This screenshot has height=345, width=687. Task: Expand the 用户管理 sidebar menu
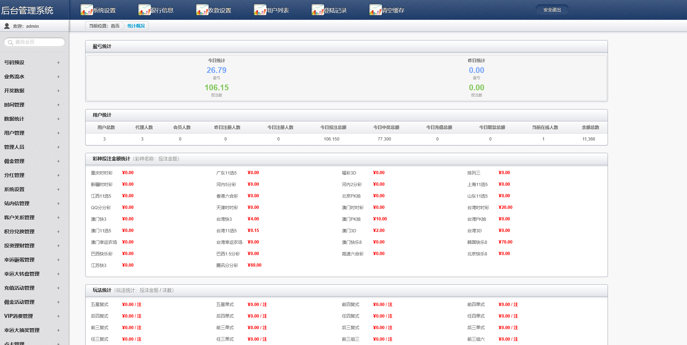(58, 133)
